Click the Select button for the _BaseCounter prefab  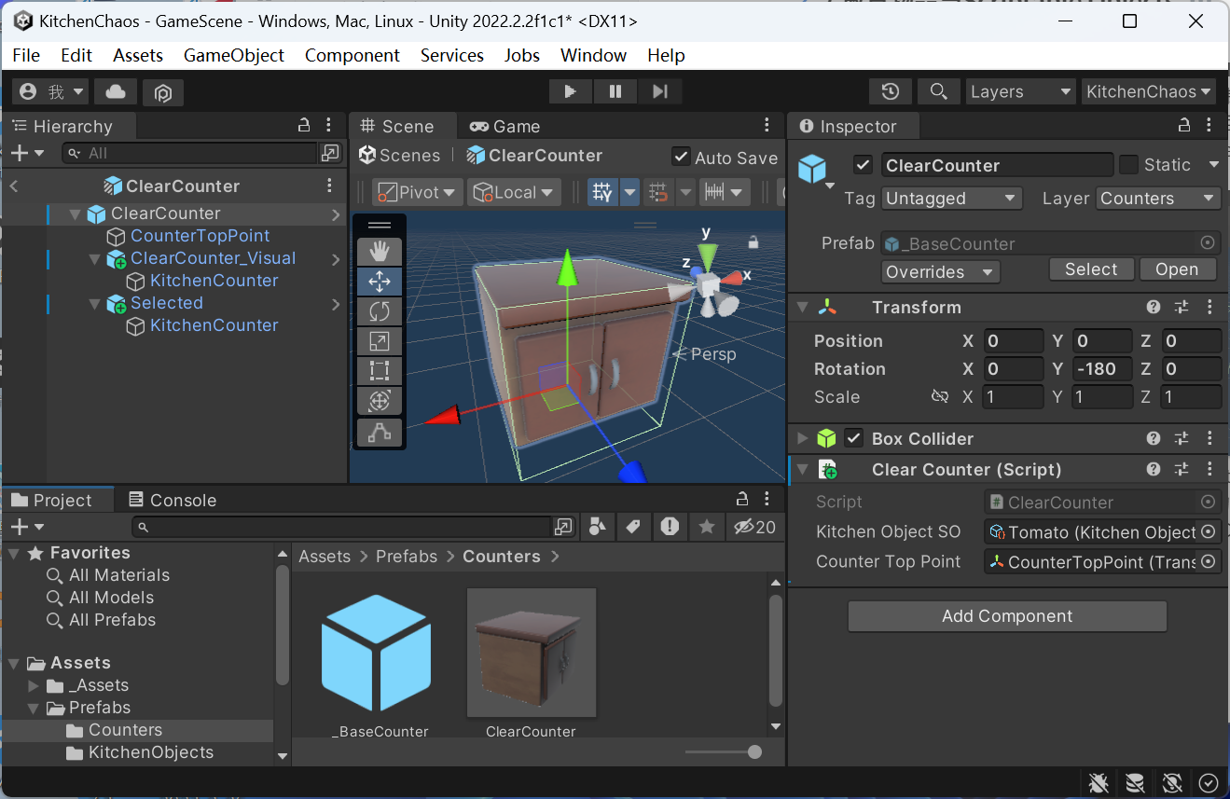1091,269
